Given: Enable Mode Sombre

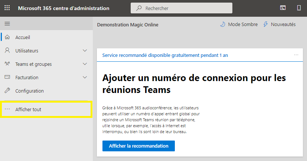Looking at the screenshot, I should 239,24.
